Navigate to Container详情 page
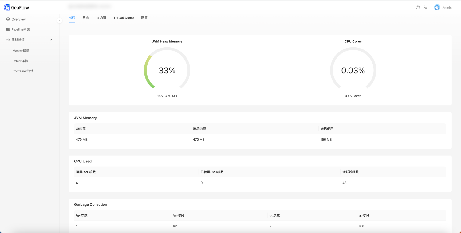Viewport: 461px width, 233px height. tap(23, 71)
